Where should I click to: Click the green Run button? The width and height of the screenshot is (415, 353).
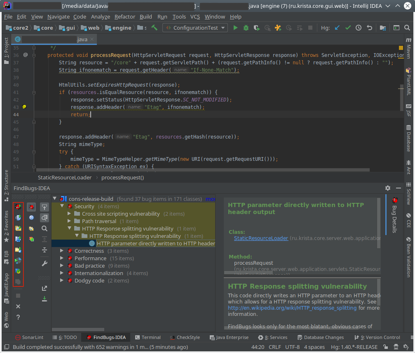click(x=235, y=28)
